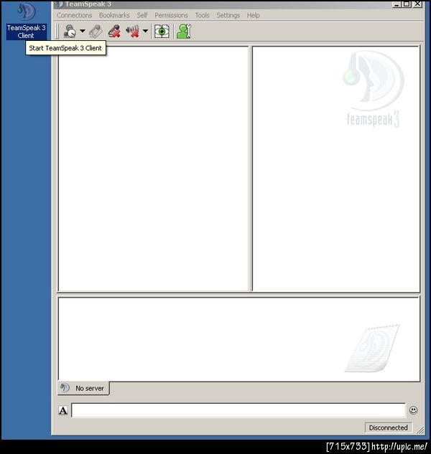Click the TeamSpeak 3 title bar icon
The image size is (431, 454).
59,4
